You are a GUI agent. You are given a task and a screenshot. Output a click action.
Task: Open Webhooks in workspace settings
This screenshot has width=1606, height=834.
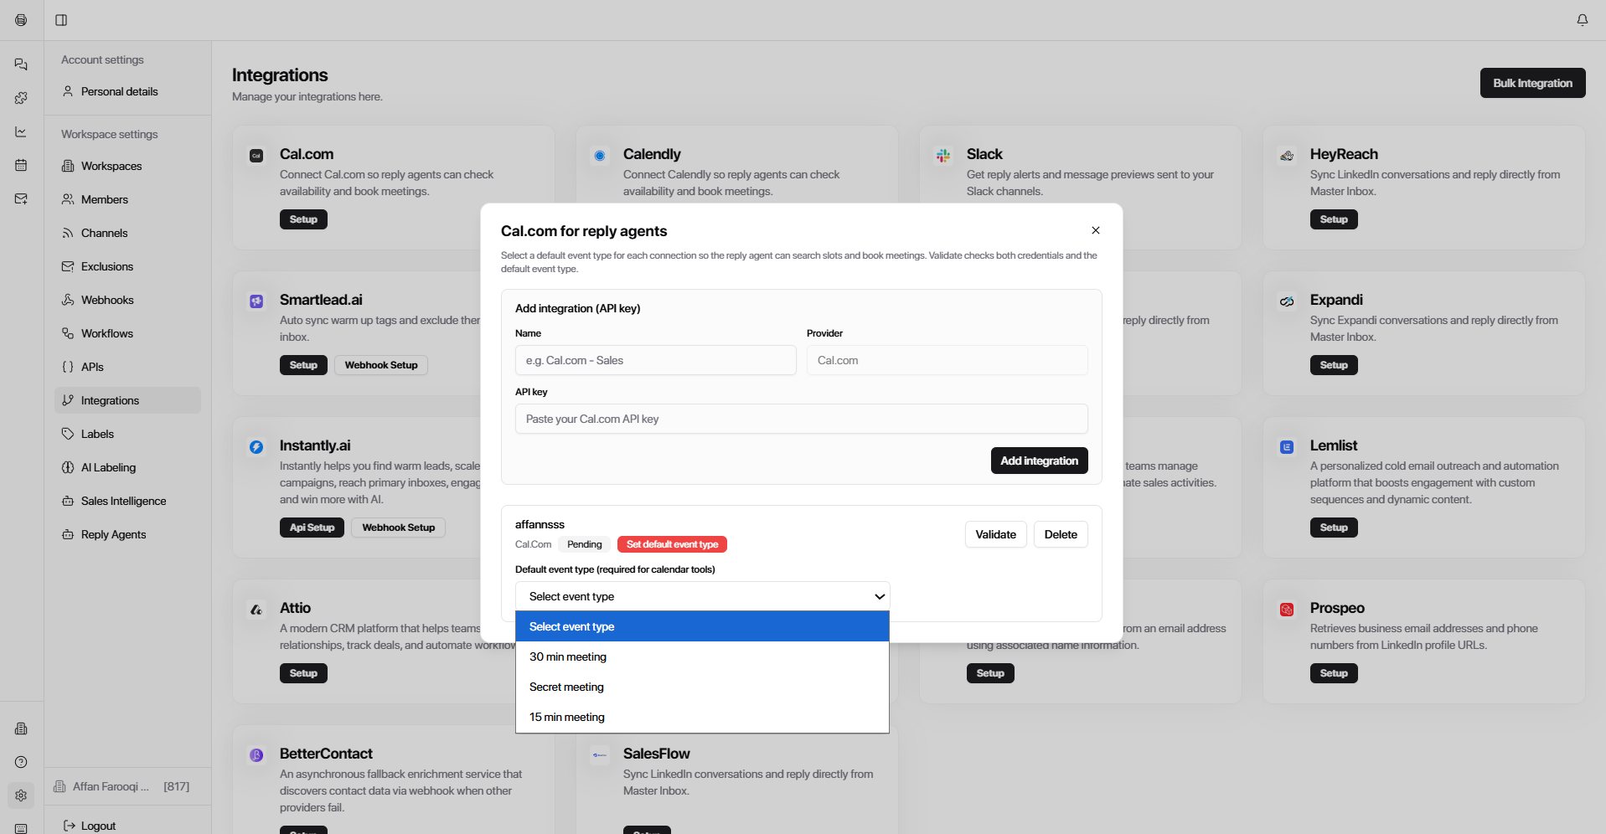click(x=107, y=300)
